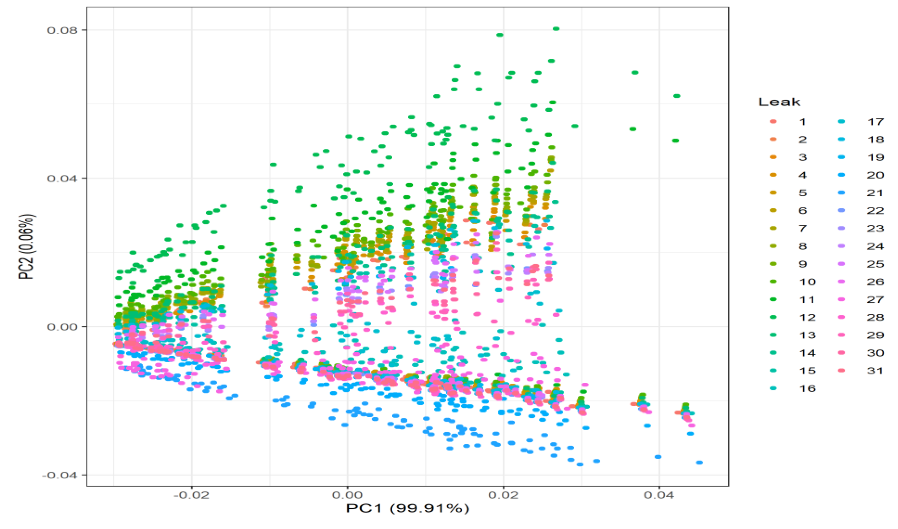Click the Leak 16 teal legend dot

pos(774,389)
